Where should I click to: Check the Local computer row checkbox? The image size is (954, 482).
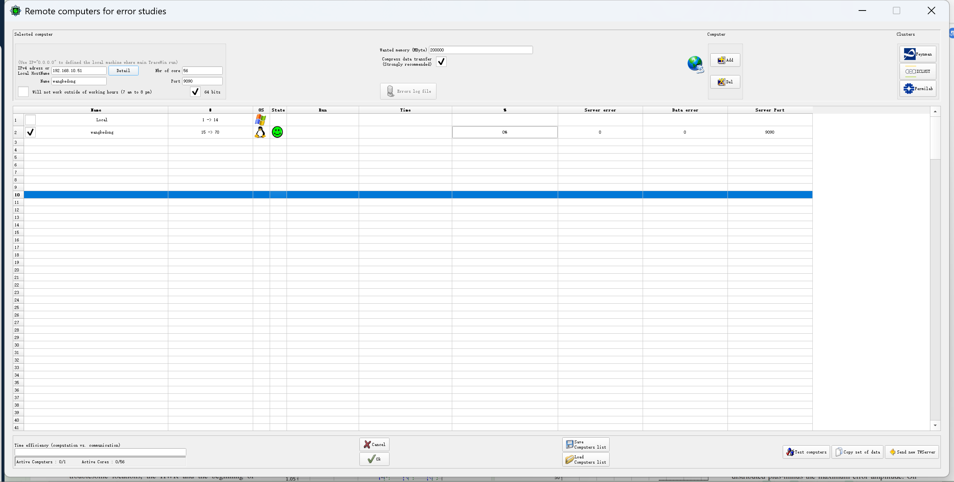pyautogui.click(x=30, y=120)
